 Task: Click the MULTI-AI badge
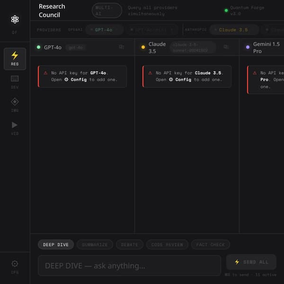point(107,10)
